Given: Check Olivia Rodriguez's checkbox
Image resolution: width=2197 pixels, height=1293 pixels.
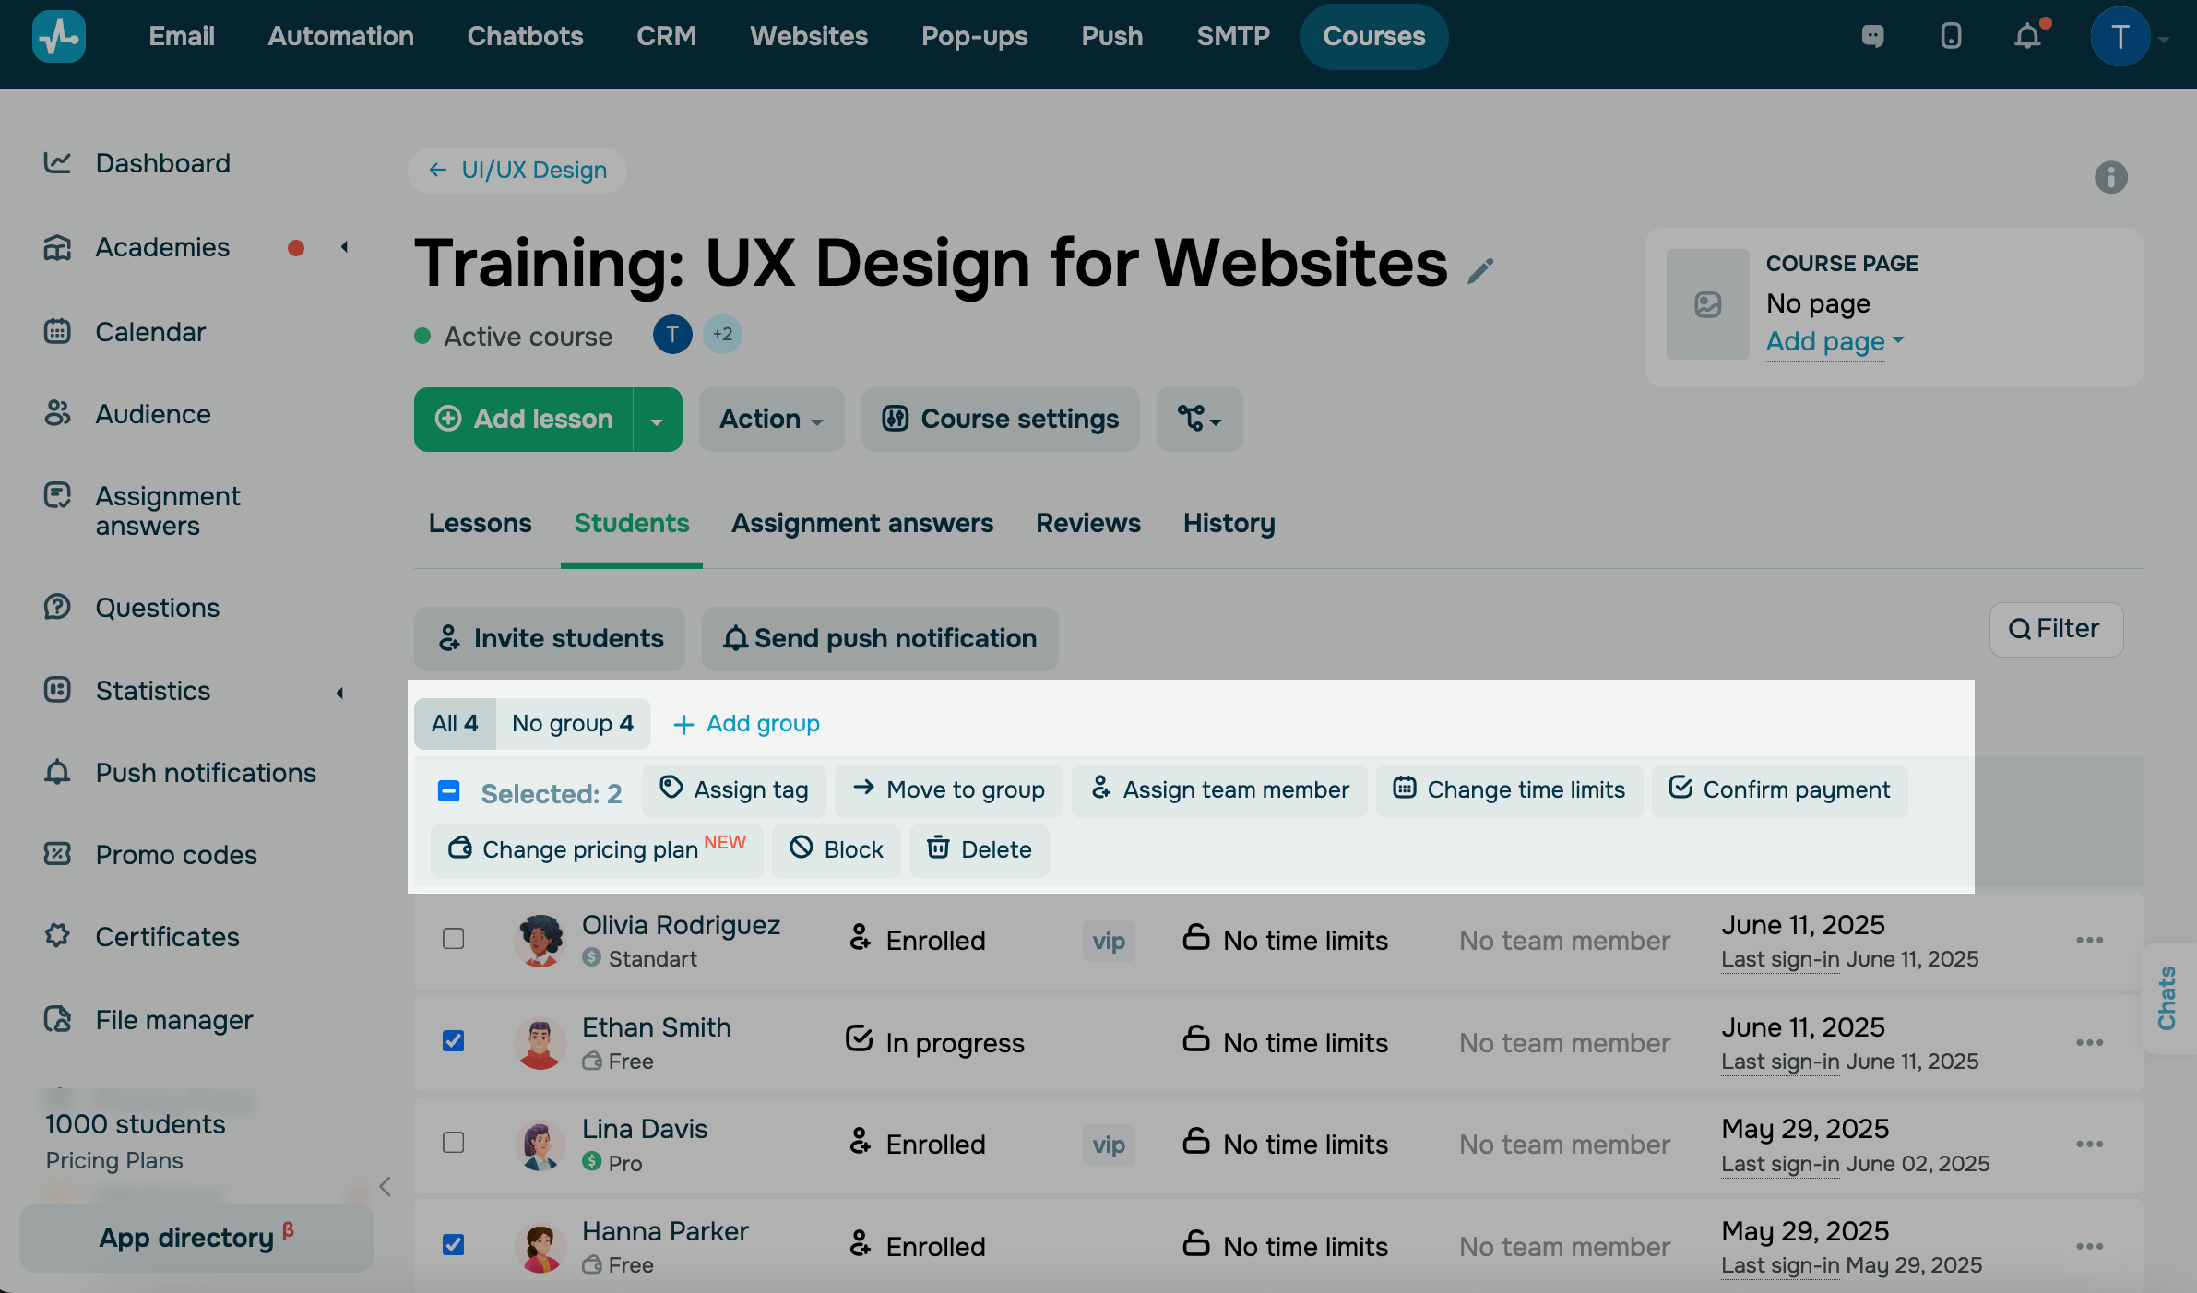Looking at the screenshot, I should pos(453,939).
